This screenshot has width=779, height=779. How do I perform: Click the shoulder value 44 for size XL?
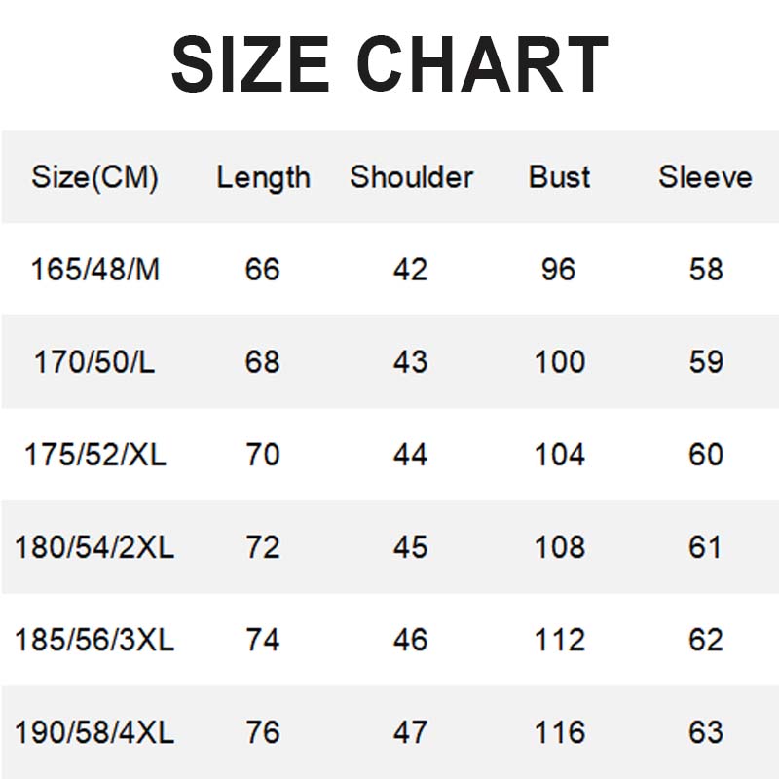(x=410, y=455)
